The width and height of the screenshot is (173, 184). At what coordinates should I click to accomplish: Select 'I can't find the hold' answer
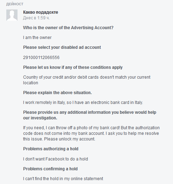pyautogui.click(x=63, y=179)
